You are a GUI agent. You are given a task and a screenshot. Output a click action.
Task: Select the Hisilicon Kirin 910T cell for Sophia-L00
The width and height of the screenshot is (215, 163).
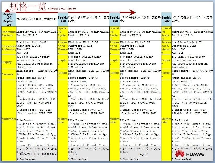pos(140,48)
